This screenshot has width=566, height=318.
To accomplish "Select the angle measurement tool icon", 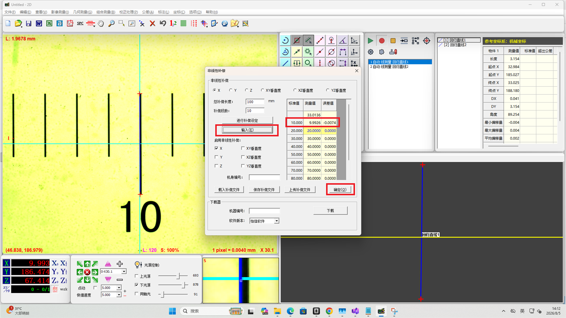I will [x=342, y=40].
